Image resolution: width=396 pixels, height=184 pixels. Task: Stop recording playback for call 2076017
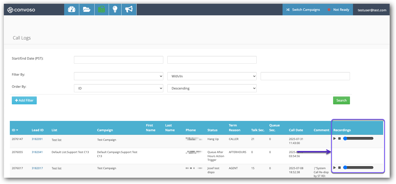click(339, 168)
